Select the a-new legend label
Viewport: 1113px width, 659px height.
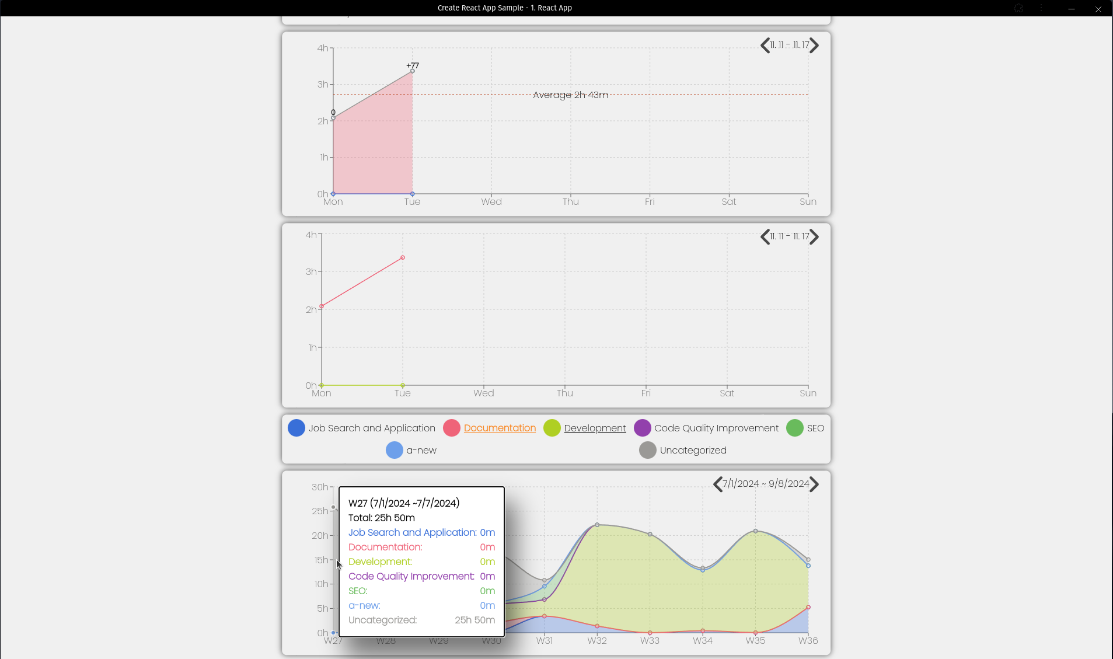[x=421, y=450]
